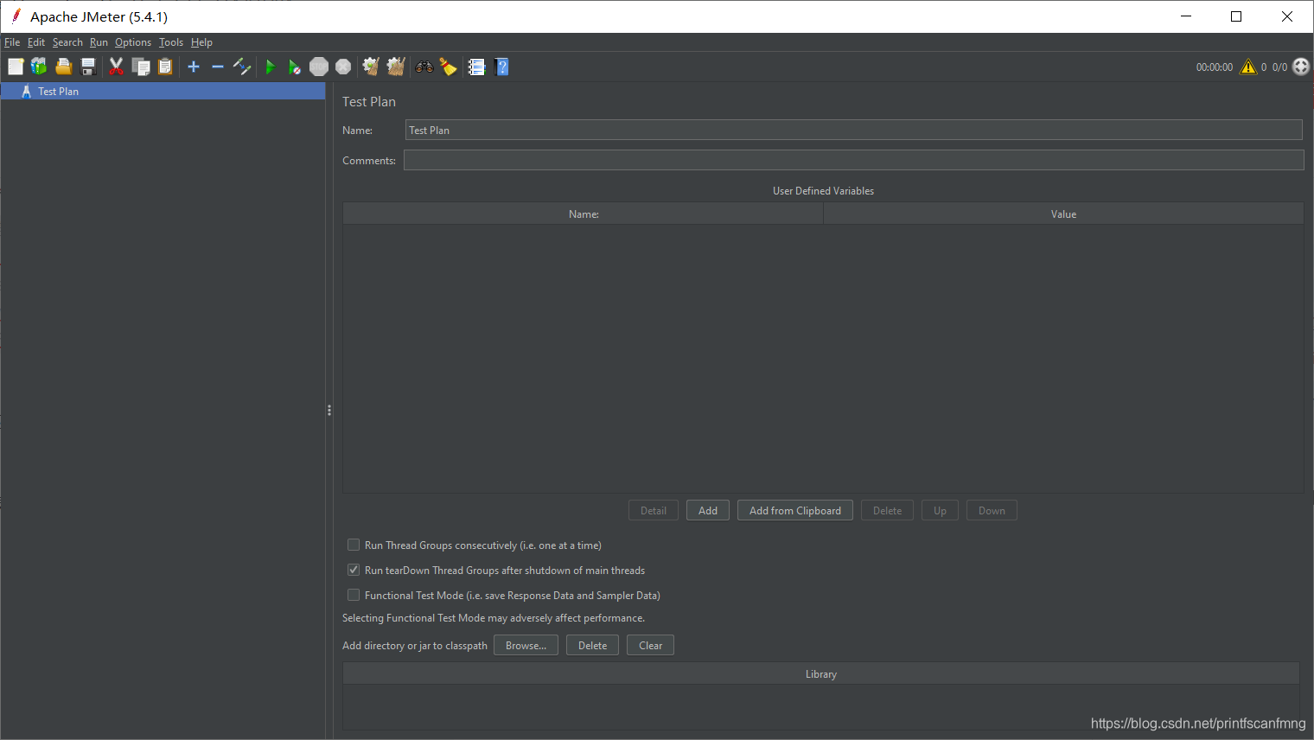Viewport: 1314px width, 740px height.
Task: Click the Name column header
Action: (x=584, y=214)
